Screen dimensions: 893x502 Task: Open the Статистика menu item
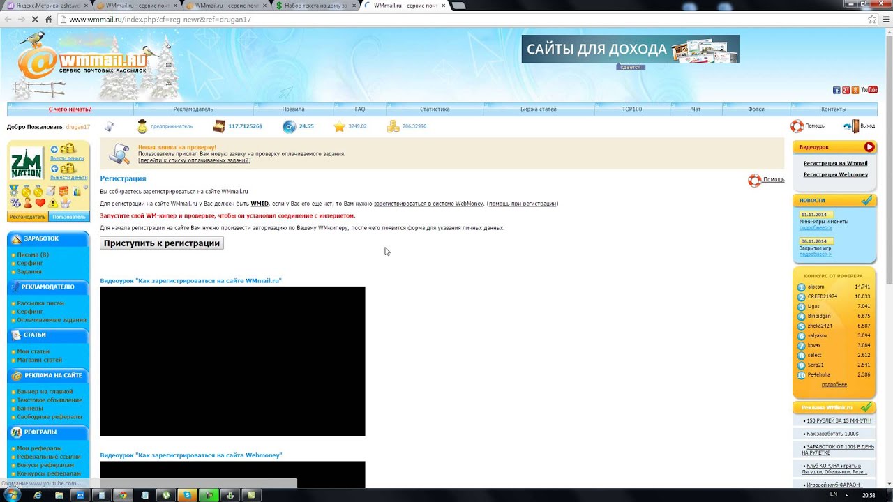(435, 109)
